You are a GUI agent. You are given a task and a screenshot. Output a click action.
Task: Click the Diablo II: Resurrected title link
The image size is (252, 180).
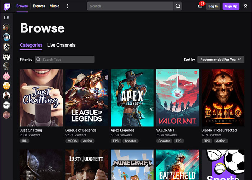pyautogui.click(x=219, y=130)
